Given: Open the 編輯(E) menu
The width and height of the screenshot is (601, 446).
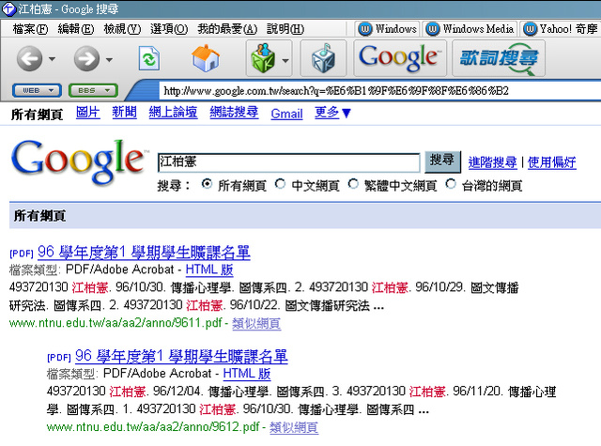Looking at the screenshot, I should (76, 29).
